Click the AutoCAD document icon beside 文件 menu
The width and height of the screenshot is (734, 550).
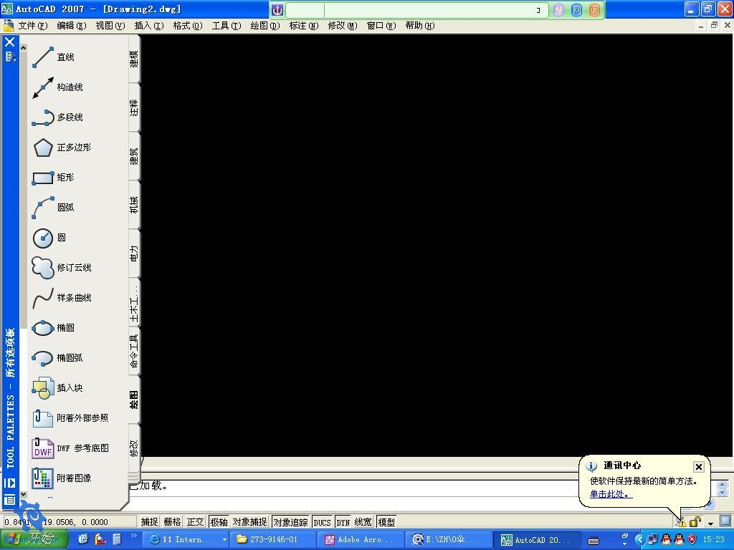pyautogui.click(x=8, y=25)
